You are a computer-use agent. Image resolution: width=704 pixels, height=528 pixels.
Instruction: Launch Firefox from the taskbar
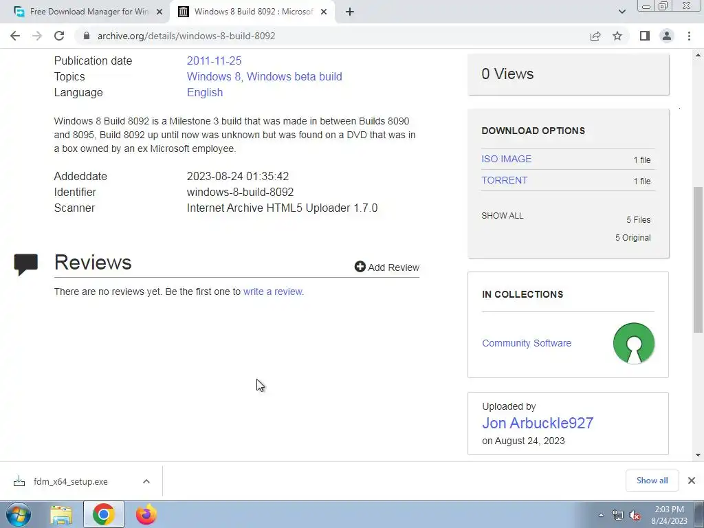(x=146, y=514)
